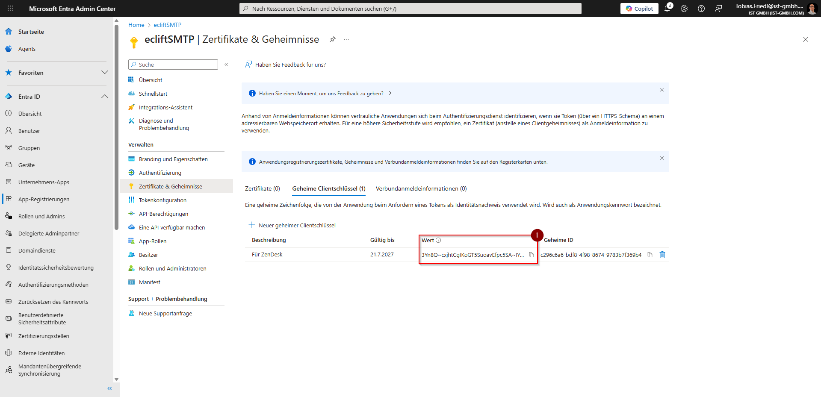Image resolution: width=821 pixels, height=397 pixels.
Task: Add Neuer geheimer Clientschlüssel
Action: [x=292, y=225]
